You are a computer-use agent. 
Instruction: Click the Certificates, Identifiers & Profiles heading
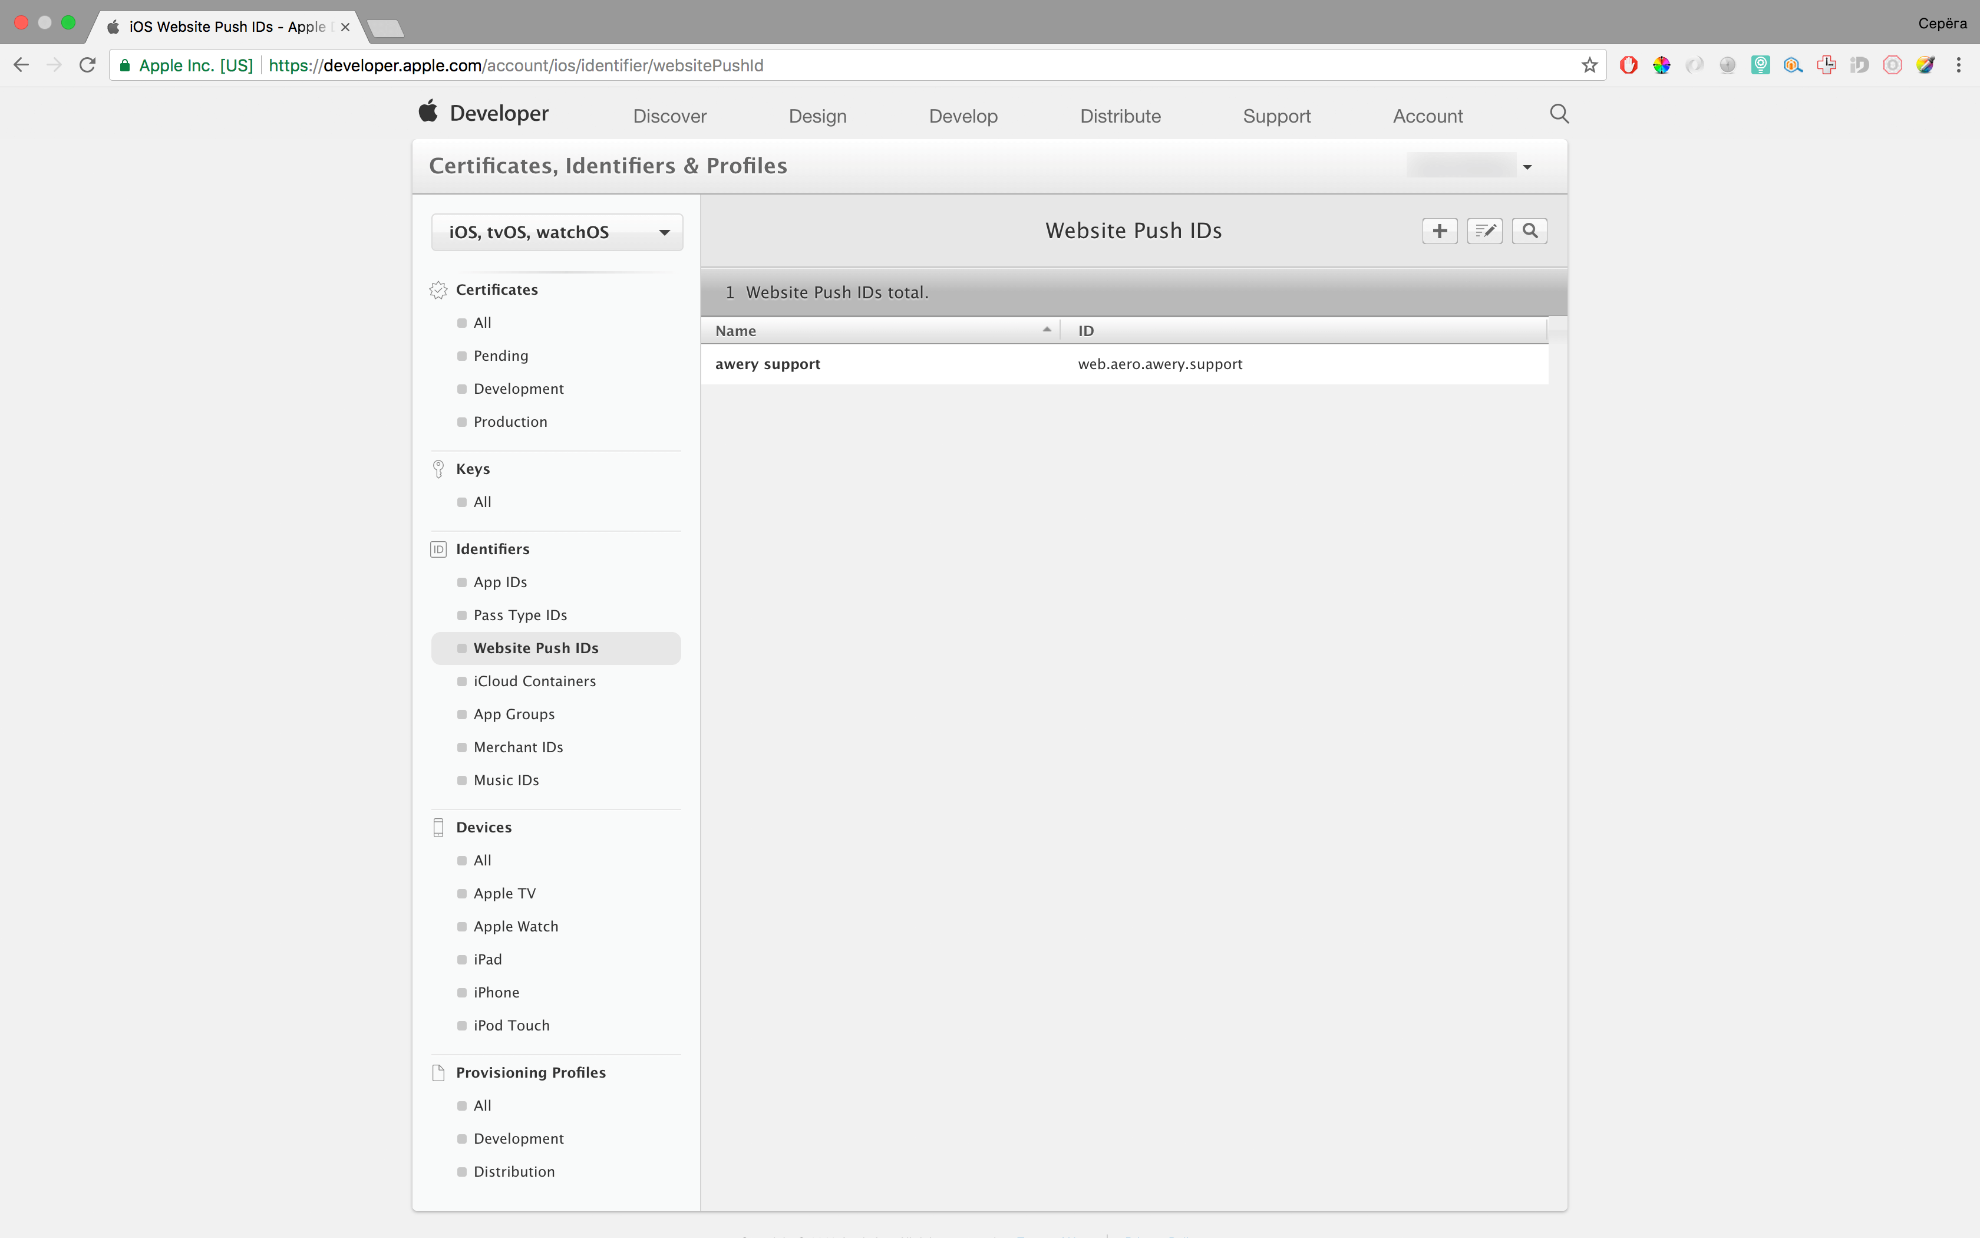(x=608, y=166)
